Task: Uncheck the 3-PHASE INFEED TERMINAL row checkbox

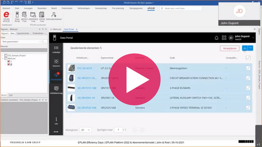Action: [248, 108]
